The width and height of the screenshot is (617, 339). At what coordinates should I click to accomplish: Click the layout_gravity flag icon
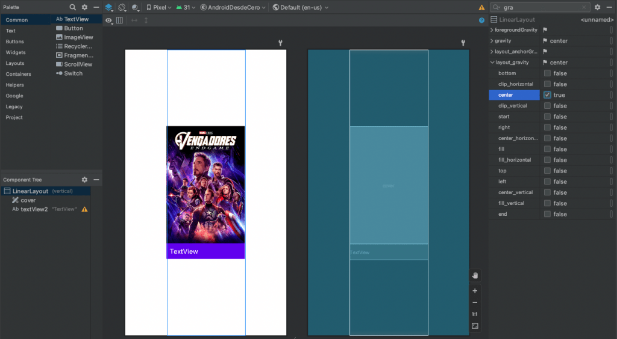(x=545, y=63)
